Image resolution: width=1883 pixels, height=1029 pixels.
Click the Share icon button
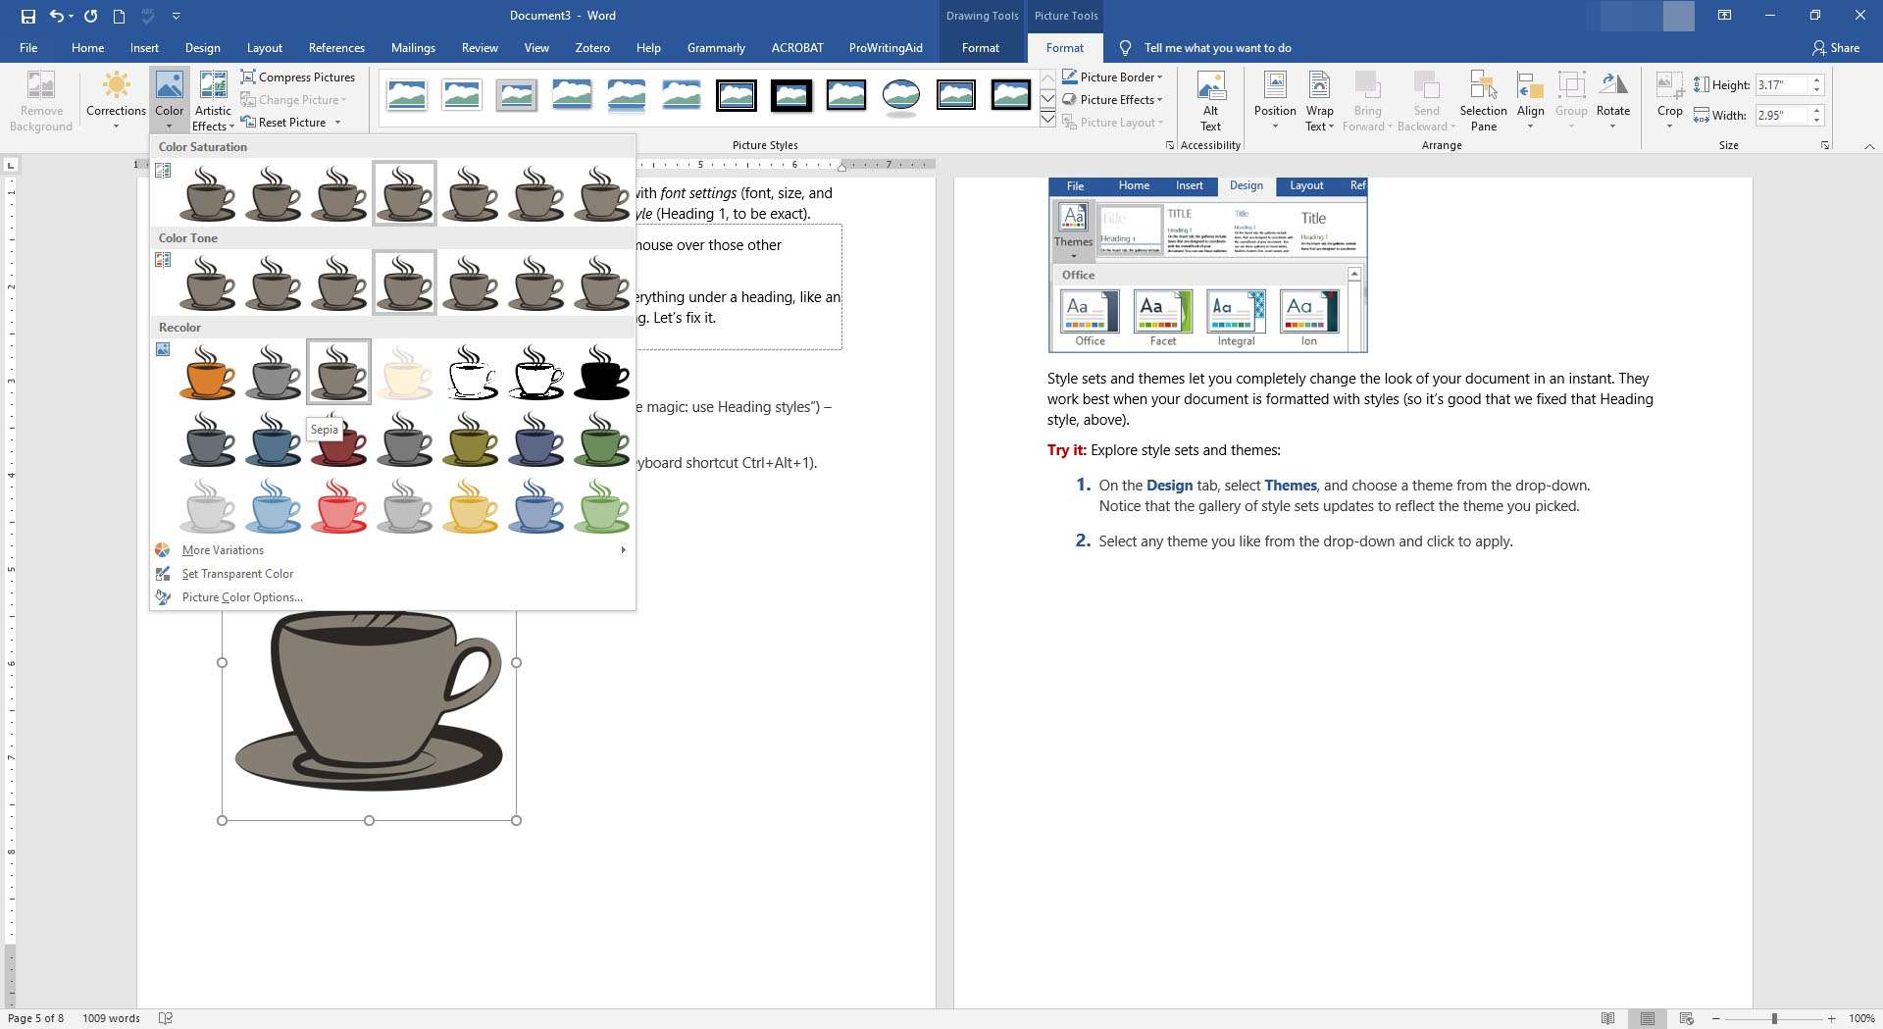[x=1836, y=48]
